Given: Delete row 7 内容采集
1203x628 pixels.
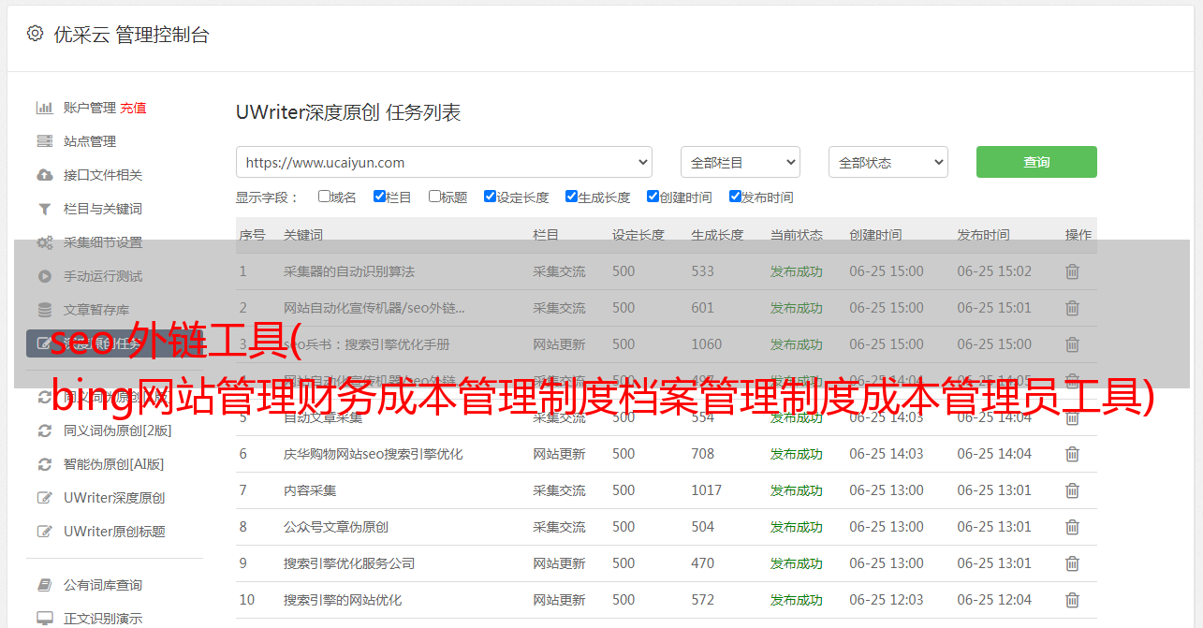Looking at the screenshot, I should (1073, 490).
